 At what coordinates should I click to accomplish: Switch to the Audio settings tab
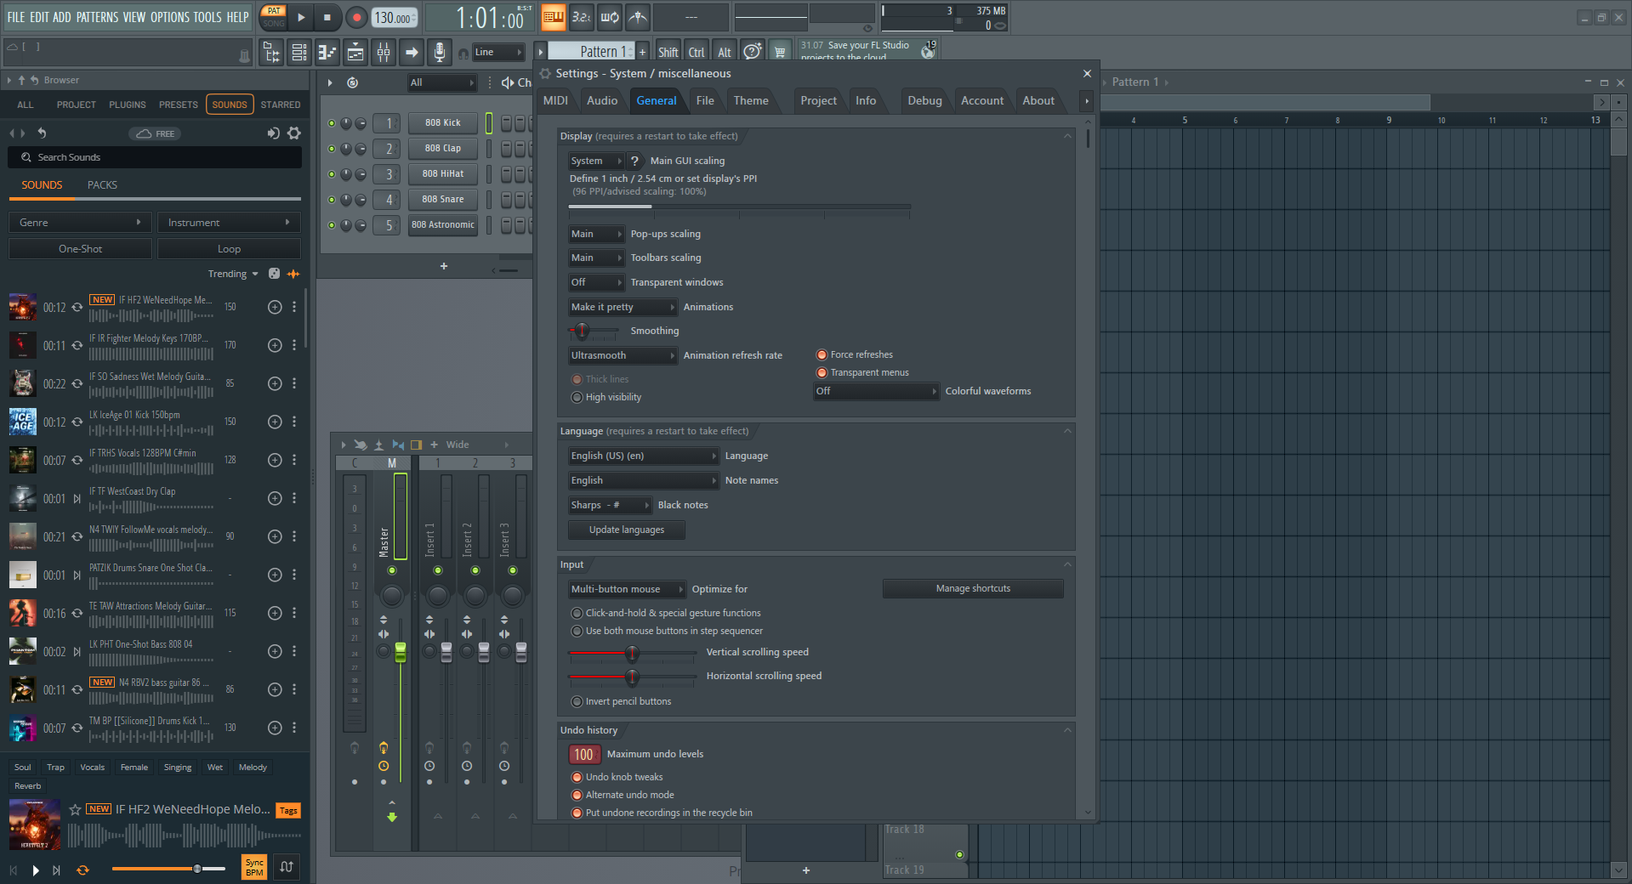pos(602,100)
